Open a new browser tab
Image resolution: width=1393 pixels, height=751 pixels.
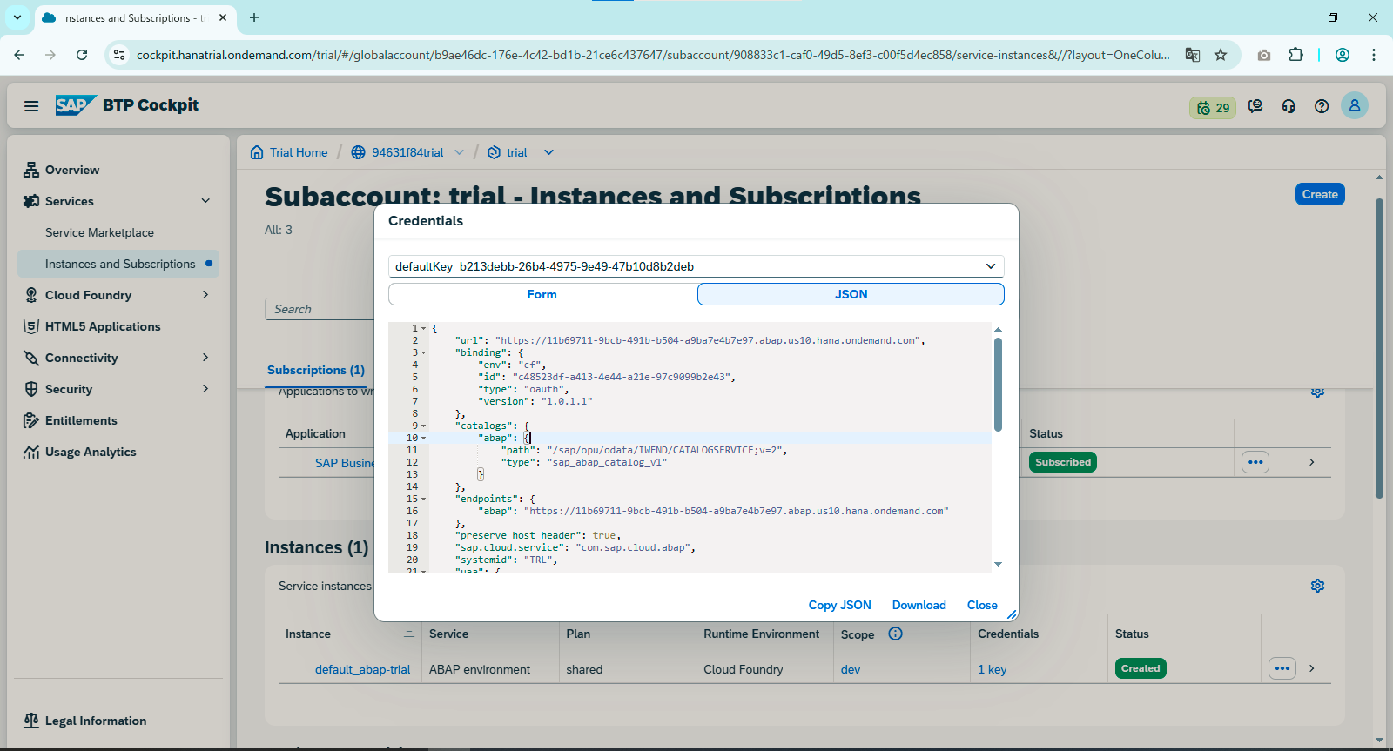(x=254, y=17)
